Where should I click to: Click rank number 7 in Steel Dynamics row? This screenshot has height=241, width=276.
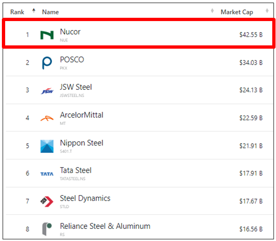(28, 201)
